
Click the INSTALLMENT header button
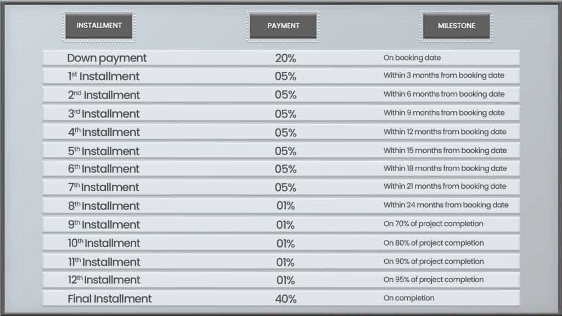pyautogui.click(x=99, y=26)
